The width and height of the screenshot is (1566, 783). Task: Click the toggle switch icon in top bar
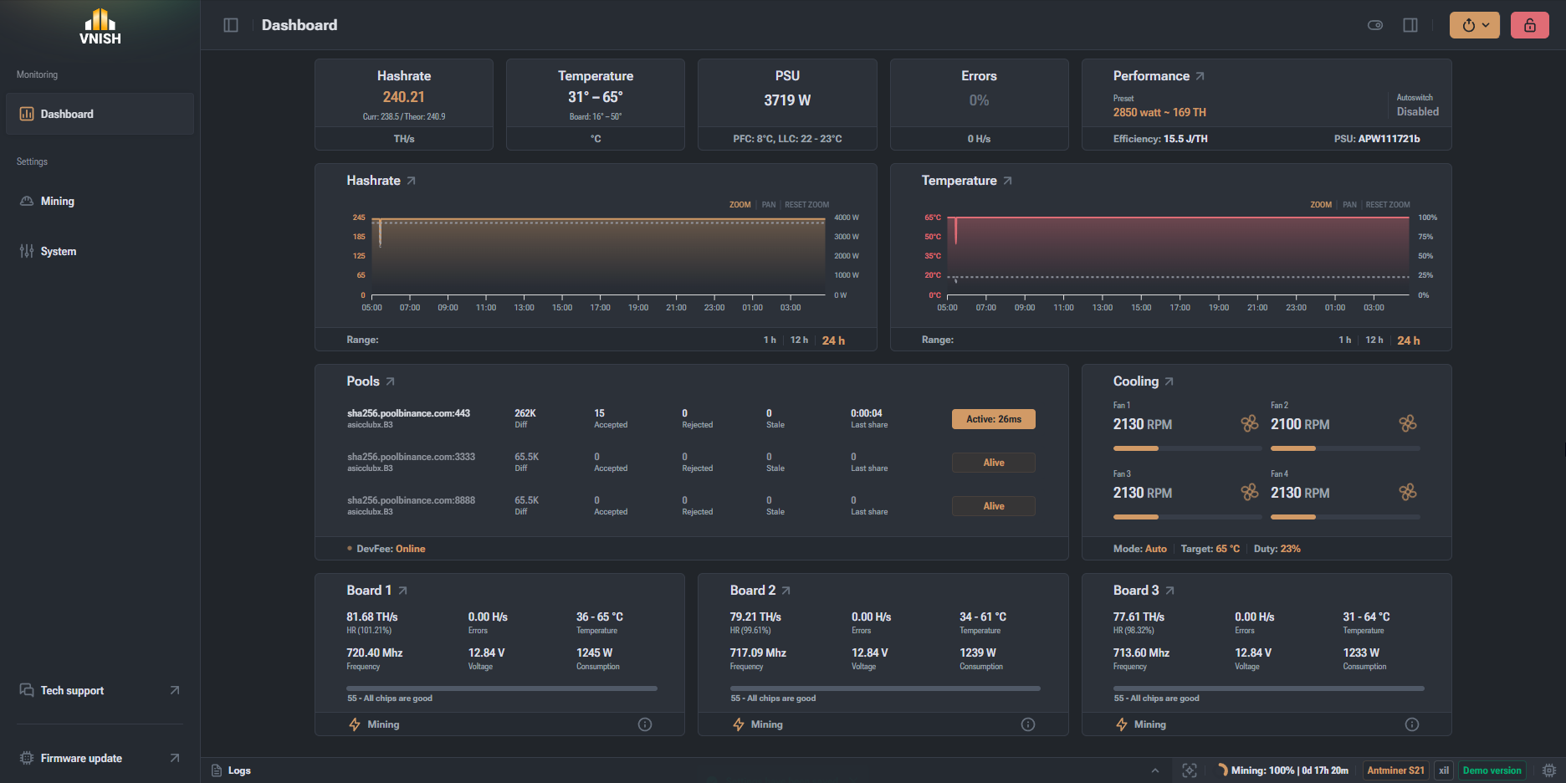point(1375,25)
